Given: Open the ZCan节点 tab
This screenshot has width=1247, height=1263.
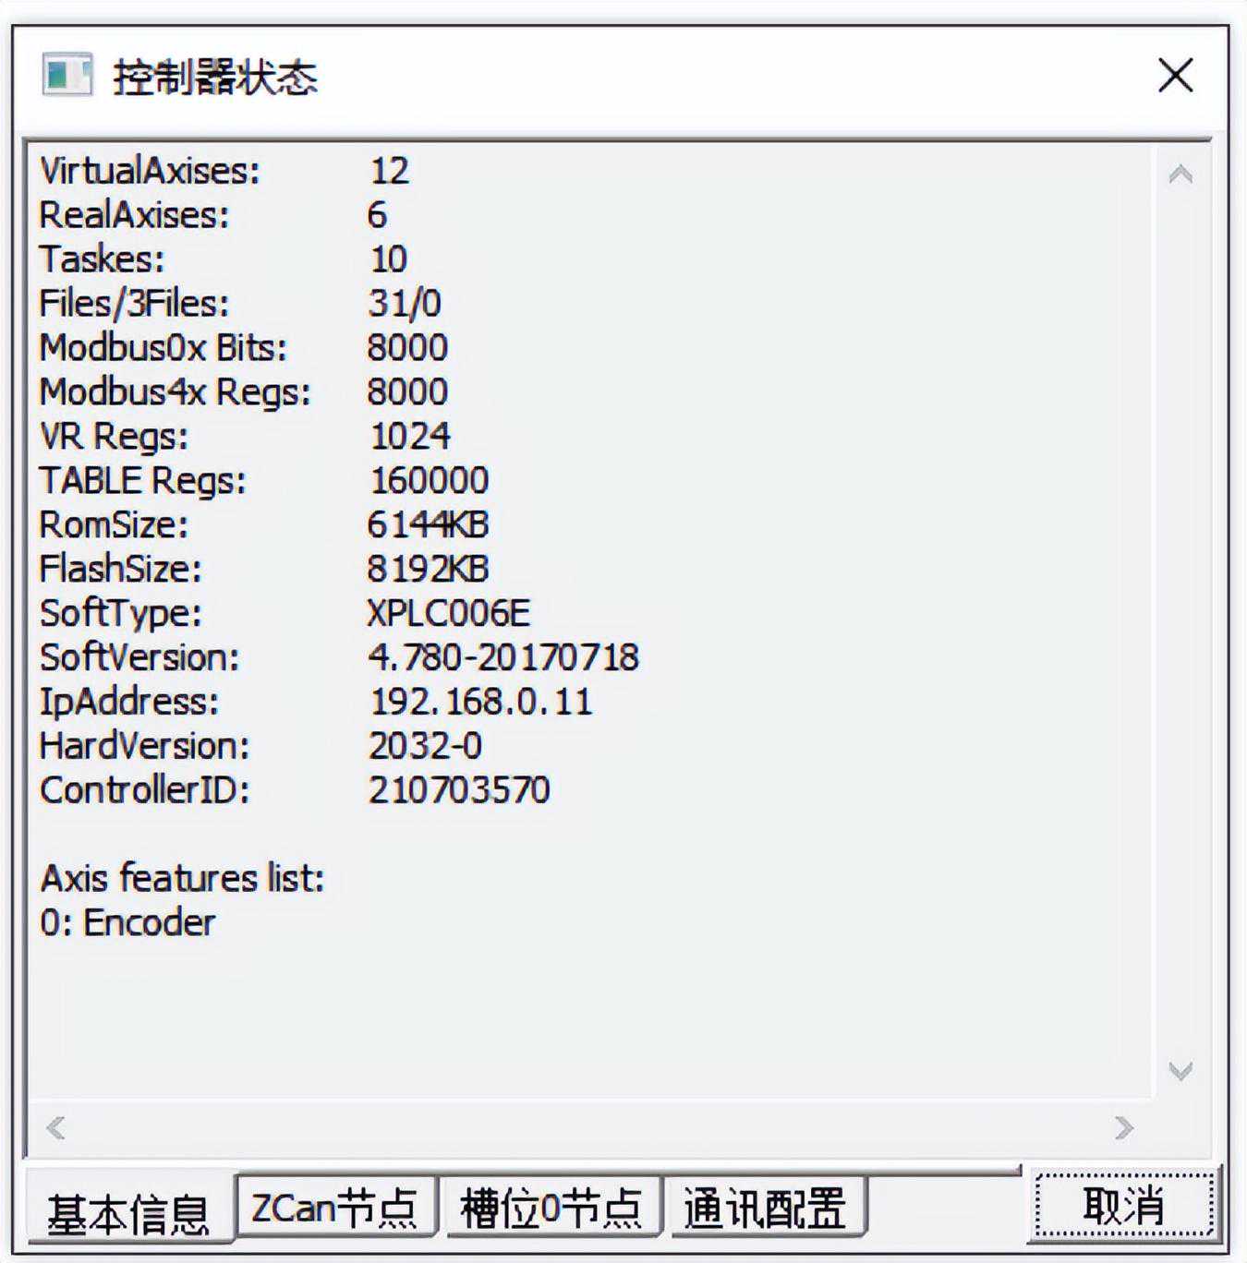Looking at the screenshot, I should pyautogui.click(x=335, y=1206).
